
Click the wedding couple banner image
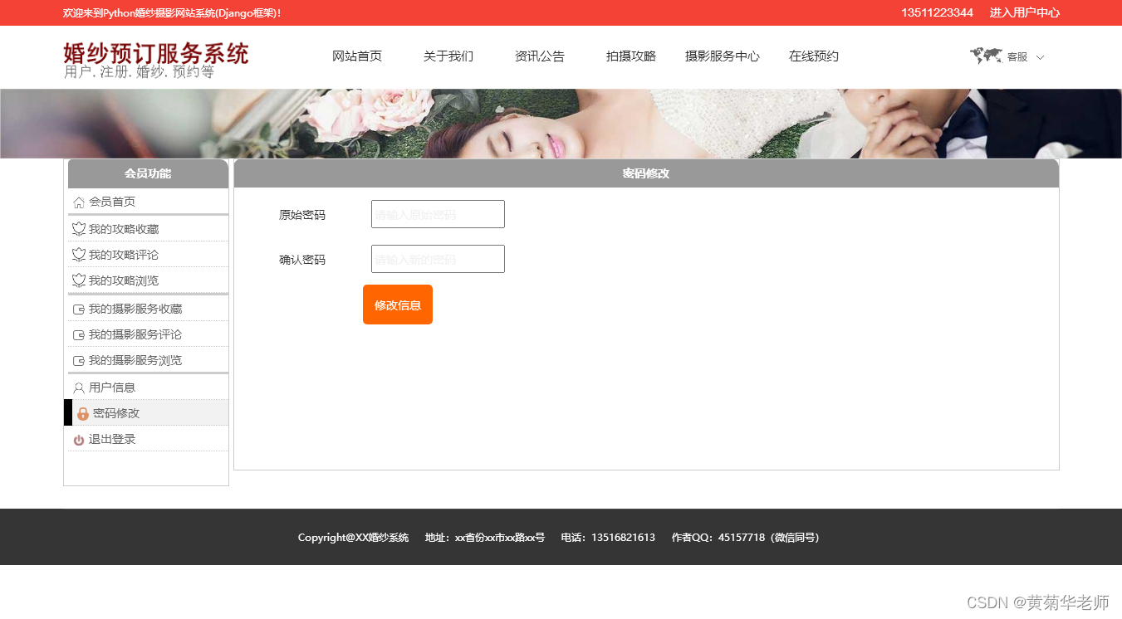[x=561, y=124]
